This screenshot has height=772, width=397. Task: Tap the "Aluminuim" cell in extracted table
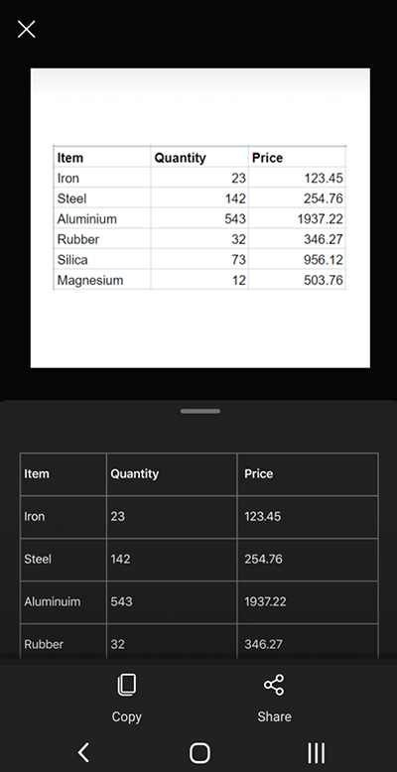click(x=64, y=602)
